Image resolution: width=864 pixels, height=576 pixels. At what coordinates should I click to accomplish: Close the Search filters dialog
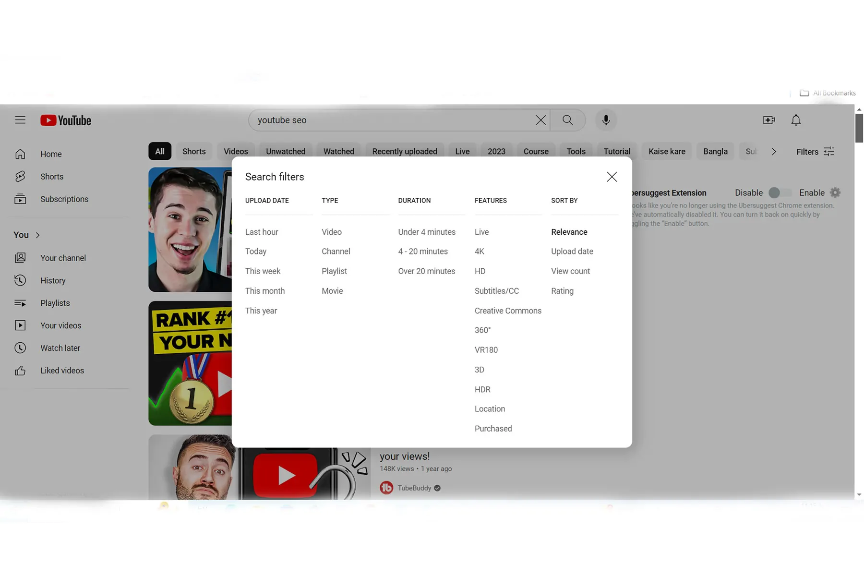612,177
